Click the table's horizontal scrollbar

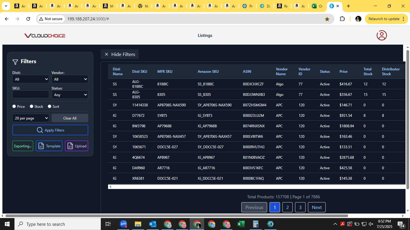point(257,187)
